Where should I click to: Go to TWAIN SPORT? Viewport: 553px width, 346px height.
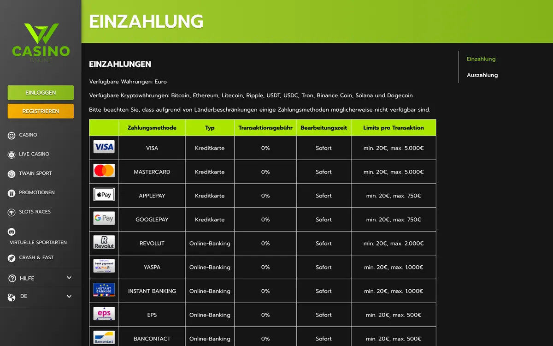[x=35, y=173]
